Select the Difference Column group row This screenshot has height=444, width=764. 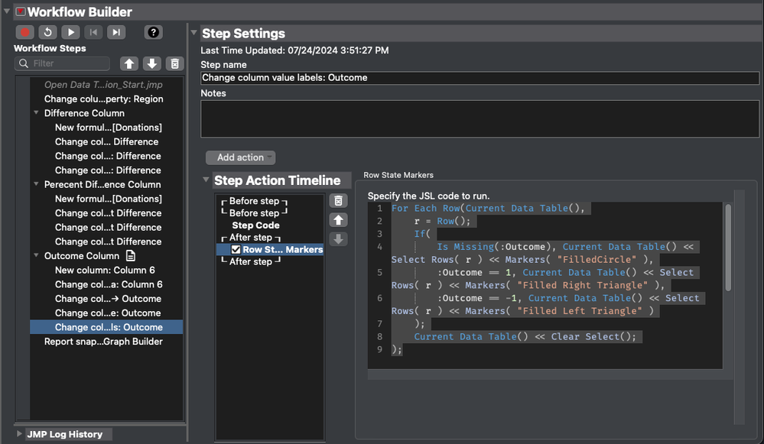pyautogui.click(x=84, y=113)
